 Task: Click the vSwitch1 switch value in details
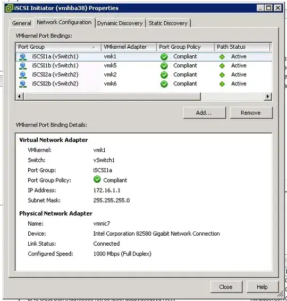[104, 160]
